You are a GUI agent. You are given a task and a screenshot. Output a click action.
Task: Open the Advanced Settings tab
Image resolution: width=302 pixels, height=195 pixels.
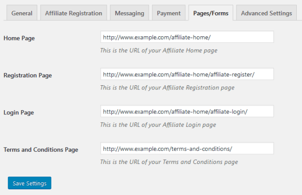(x=266, y=13)
